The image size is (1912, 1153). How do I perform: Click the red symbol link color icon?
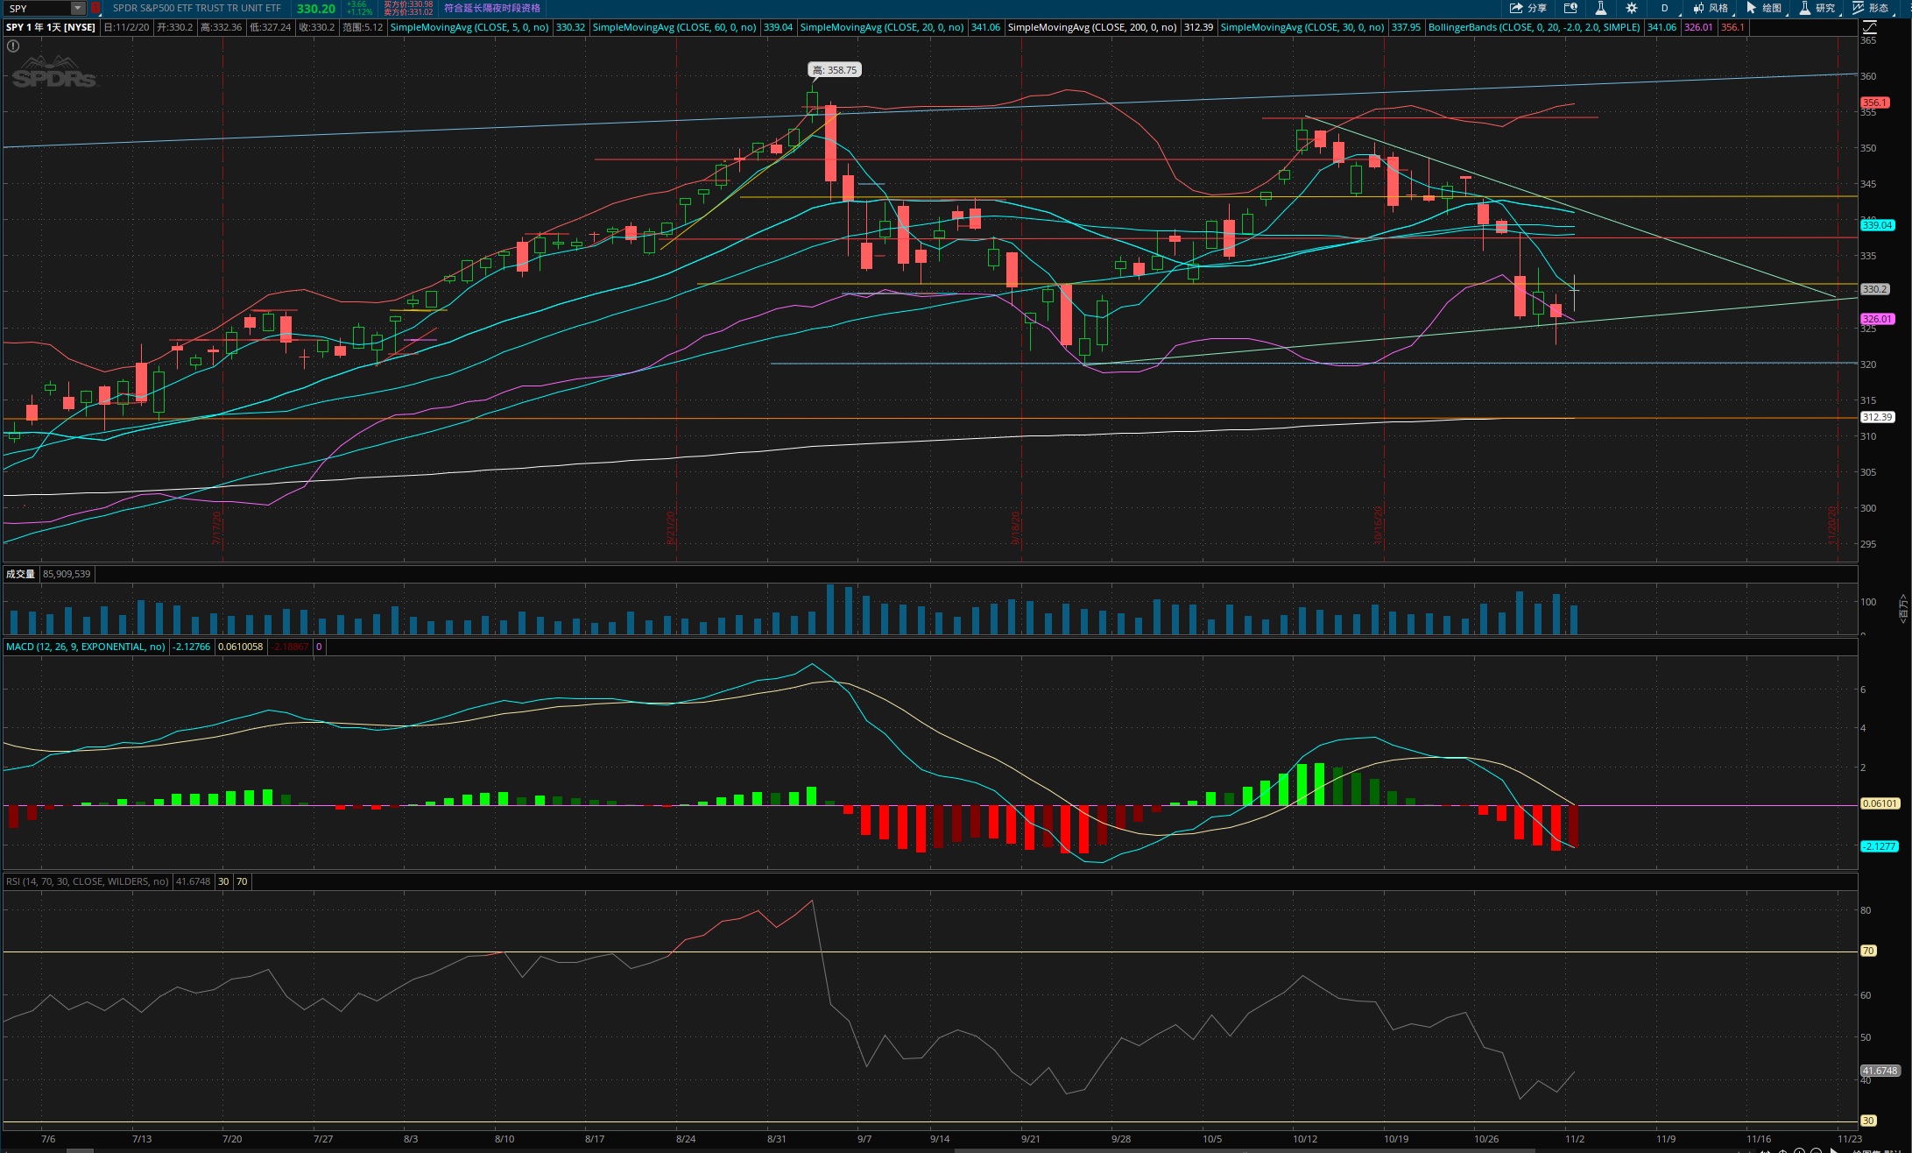point(95,8)
